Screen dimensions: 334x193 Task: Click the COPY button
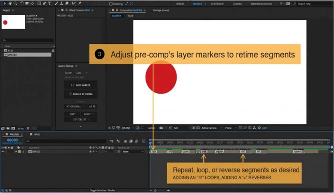pyautogui.click(x=73, y=114)
